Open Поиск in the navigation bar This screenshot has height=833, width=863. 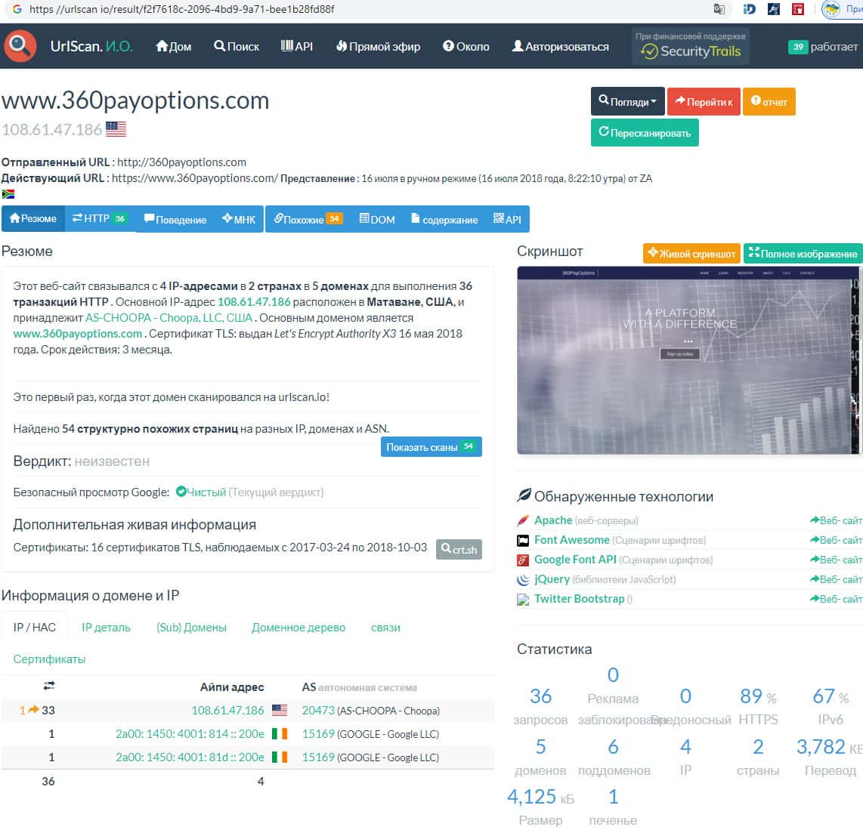[x=237, y=46]
